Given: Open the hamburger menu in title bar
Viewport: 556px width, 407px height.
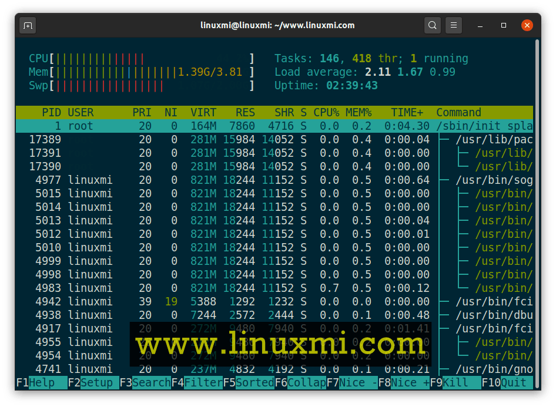Looking at the screenshot, I should pyautogui.click(x=453, y=25).
